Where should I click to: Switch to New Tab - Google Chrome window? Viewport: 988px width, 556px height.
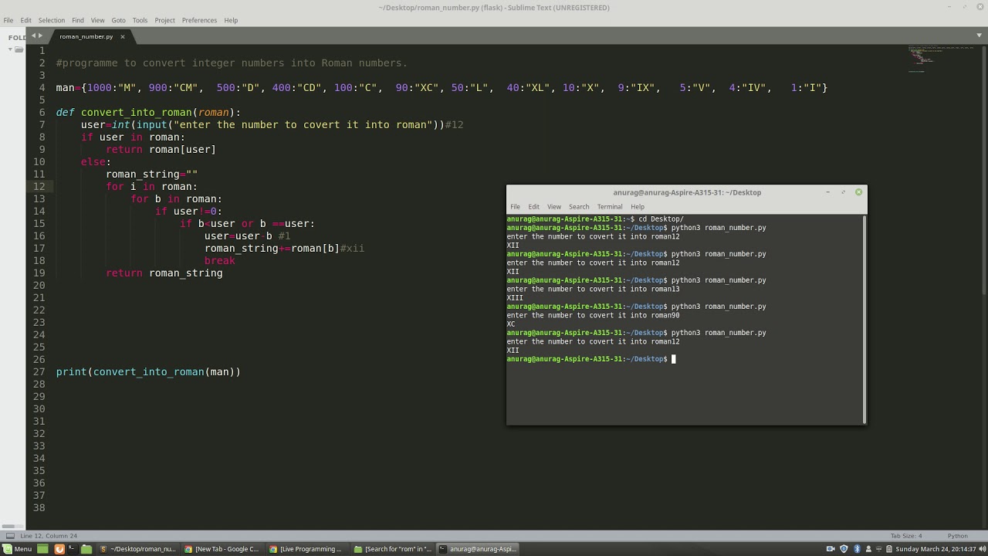[222, 549]
